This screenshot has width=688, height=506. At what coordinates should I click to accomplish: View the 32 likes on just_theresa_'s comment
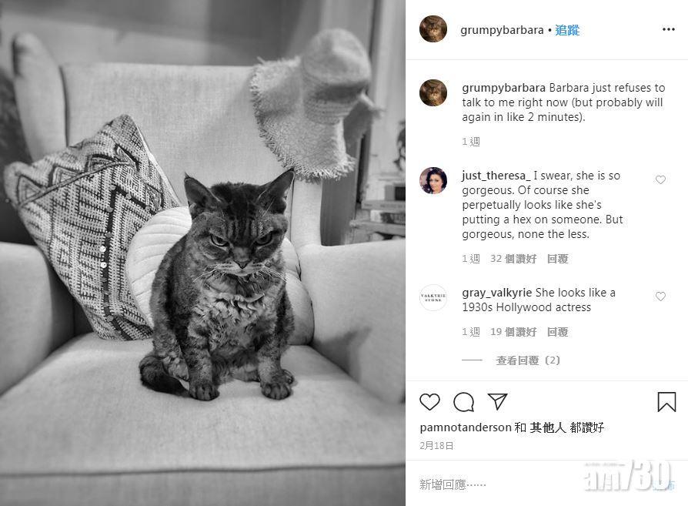pos(513,259)
